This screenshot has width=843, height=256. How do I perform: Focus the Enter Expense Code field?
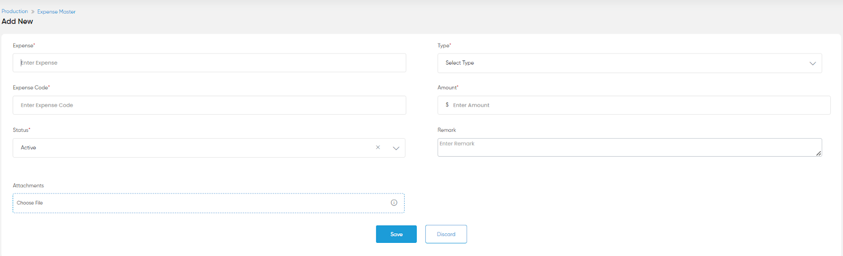[209, 105]
